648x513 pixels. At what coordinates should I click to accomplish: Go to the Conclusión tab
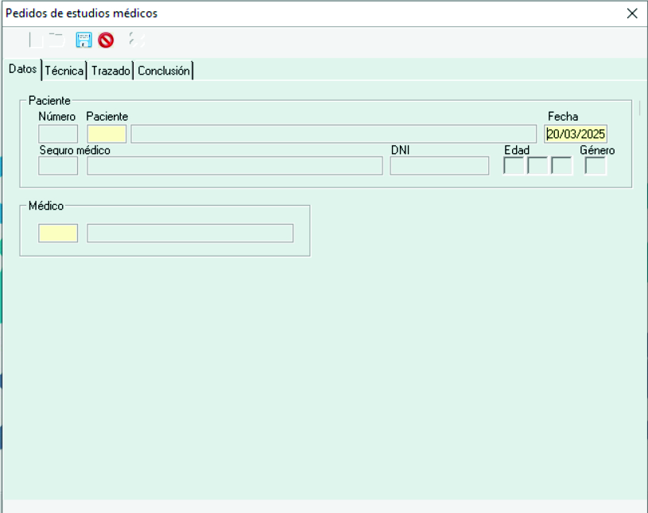click(x=164, y=71)
